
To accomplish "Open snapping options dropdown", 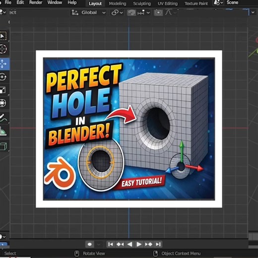I will (x=143, y=12).
